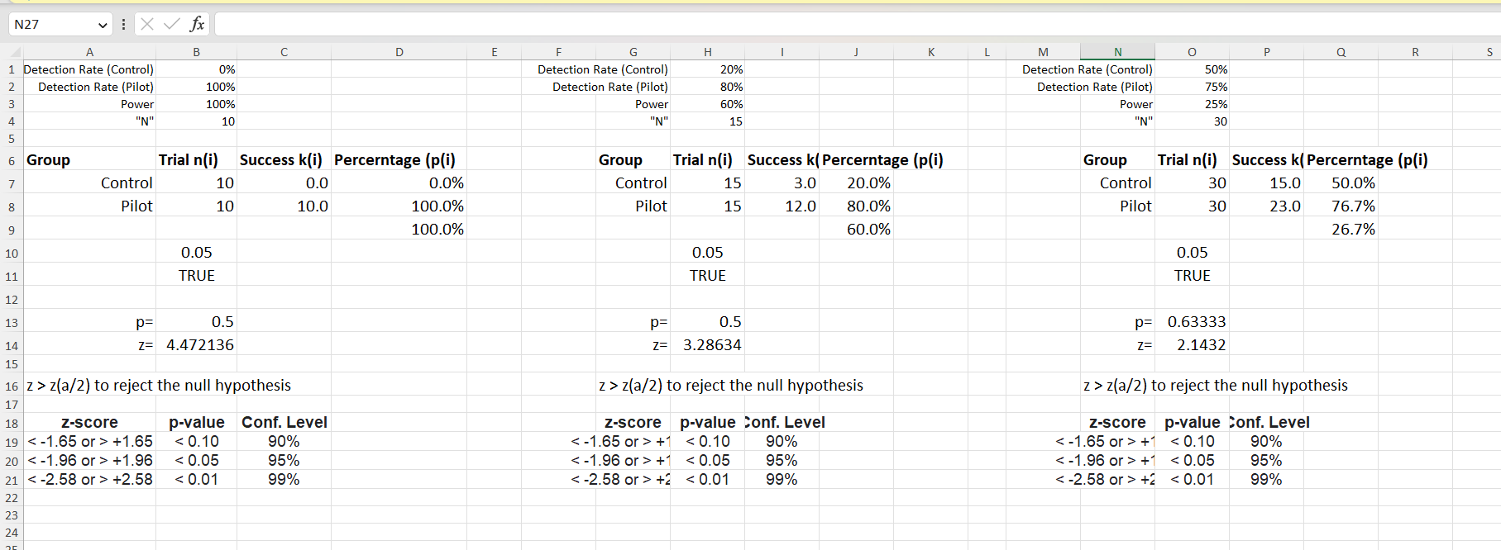Screen dimensions: 1501x550
Task: Click cell P7 with value 15.0
Action: 1266,183
